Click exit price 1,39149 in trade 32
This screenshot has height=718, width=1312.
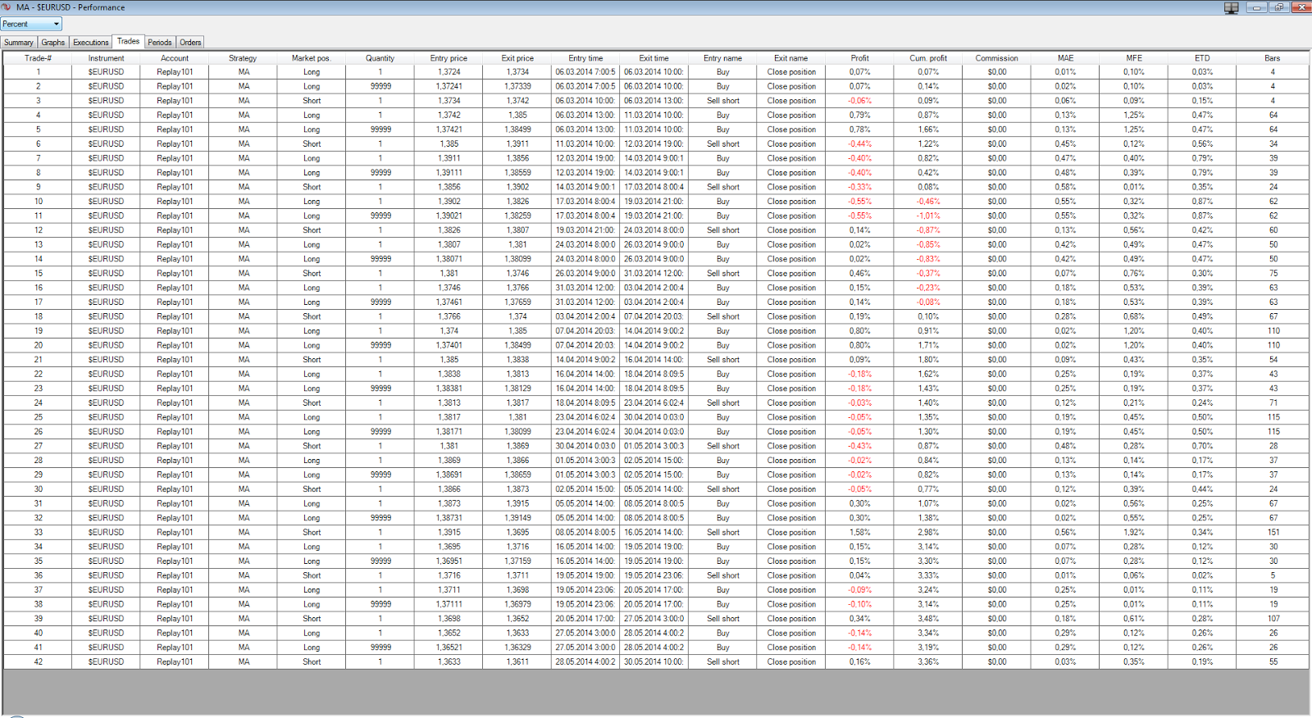pyautogui.click(x=517, y=518)
